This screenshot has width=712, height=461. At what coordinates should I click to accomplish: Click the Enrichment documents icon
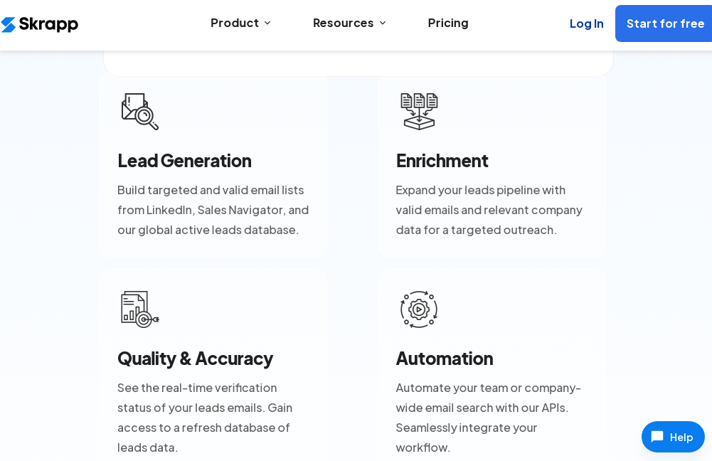coord(419,111)
